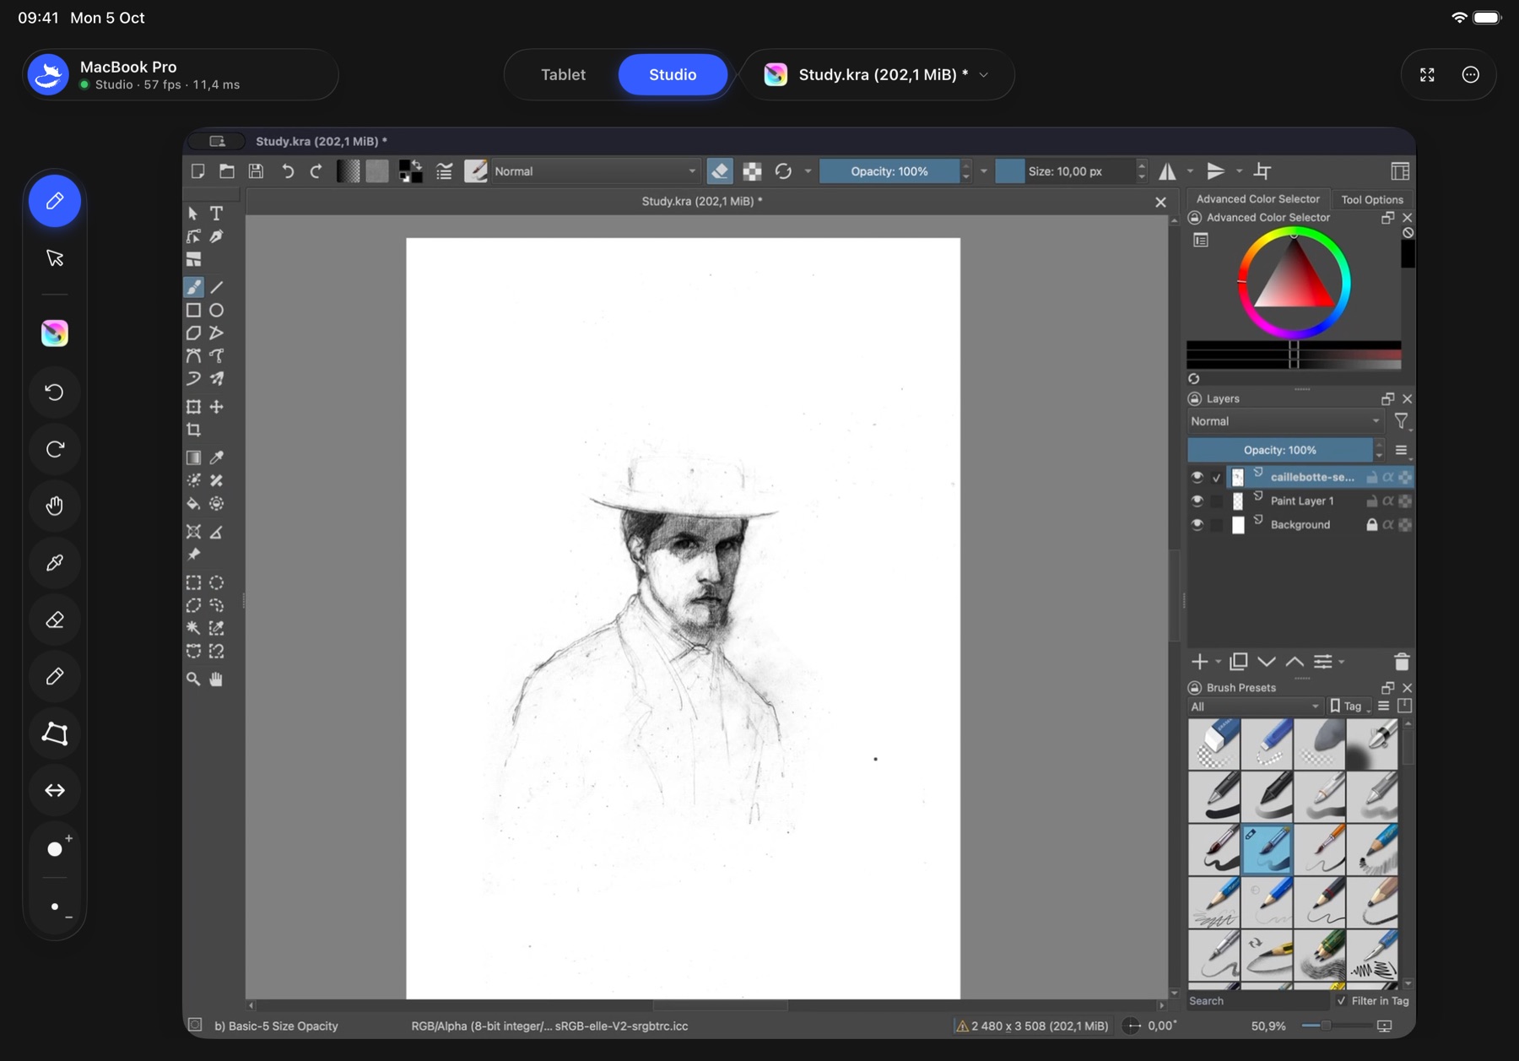Hide the Paint Layer 1 eye
Screen dimensions: 1519x1061
(x=1197, y=501)
